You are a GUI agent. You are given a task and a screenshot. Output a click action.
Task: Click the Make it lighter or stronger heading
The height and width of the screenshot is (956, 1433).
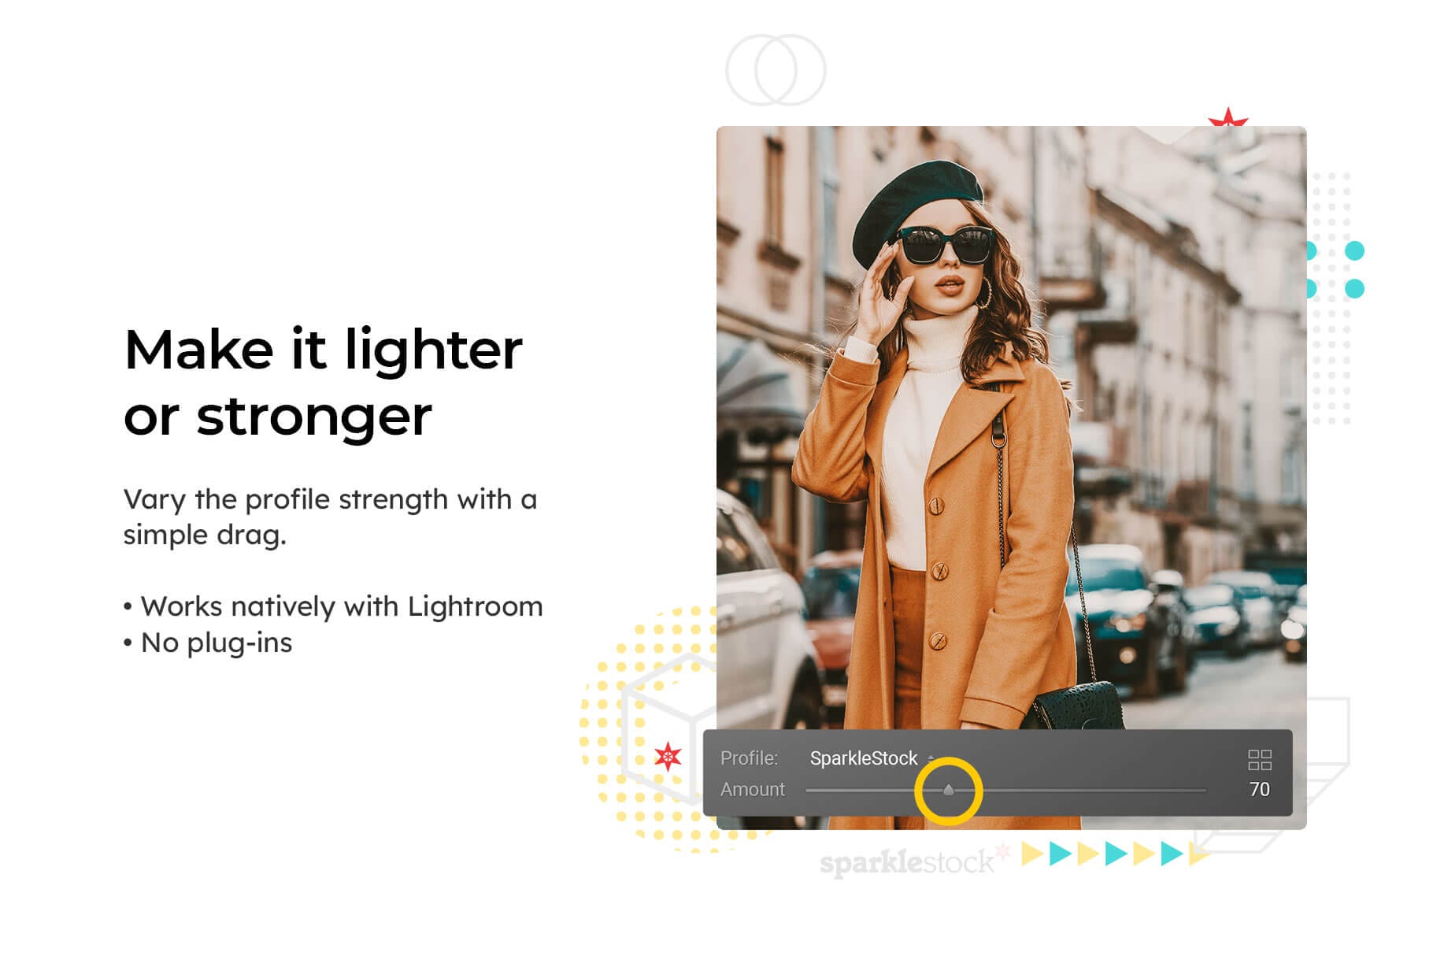[x=323, y=382]
